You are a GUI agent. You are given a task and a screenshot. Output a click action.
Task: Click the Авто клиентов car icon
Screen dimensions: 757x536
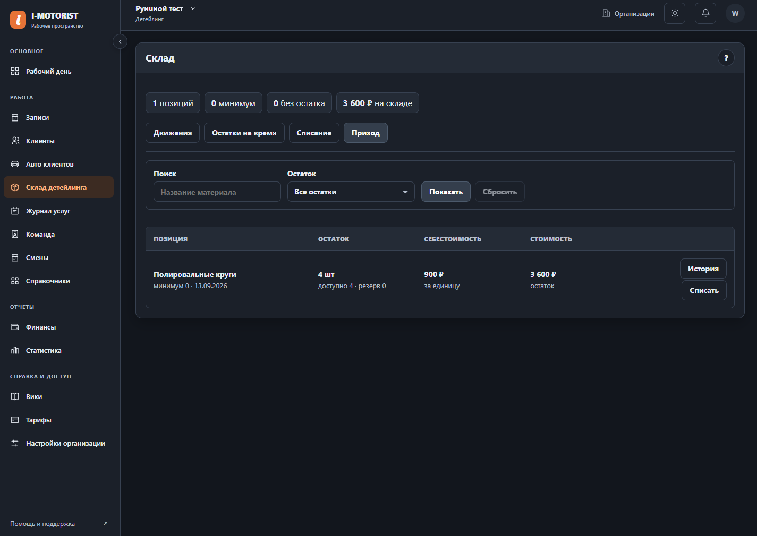[15, 164]
